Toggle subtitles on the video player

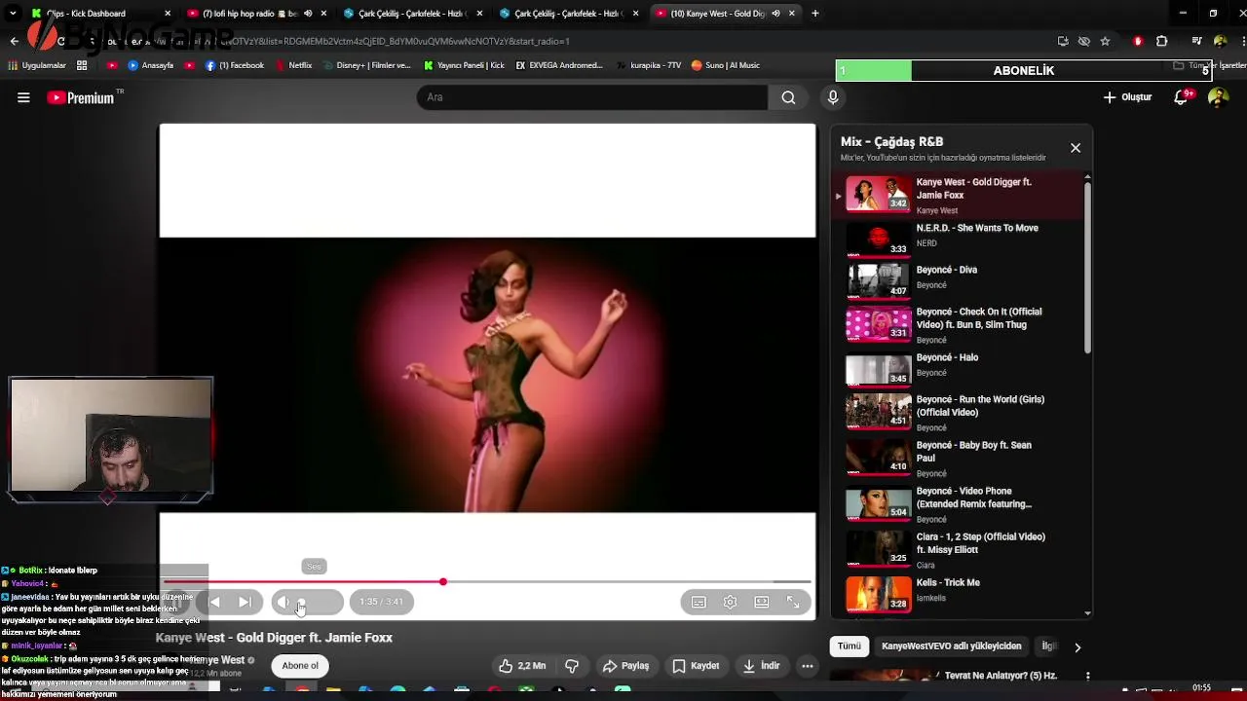(699, 602)
